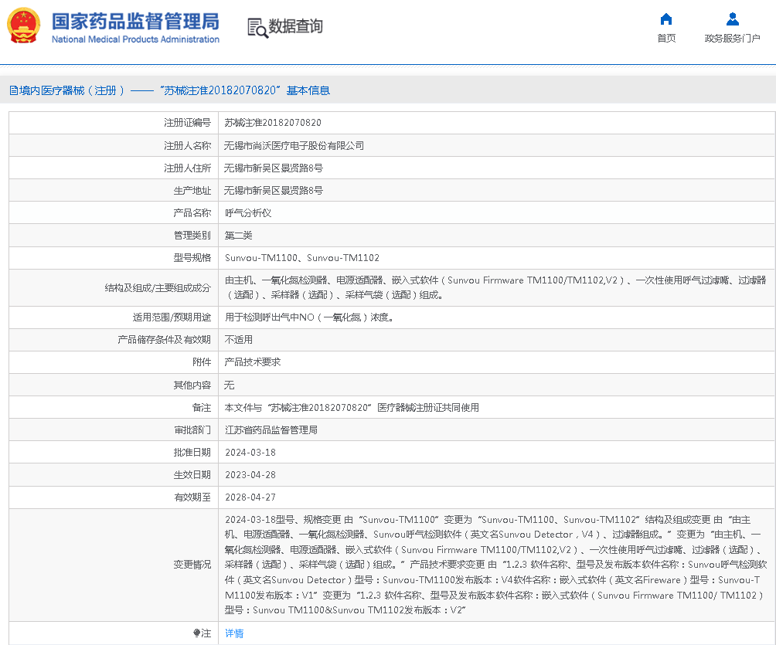The height and width of the screenshot is (645, 776).
Task: Click the house-shaped home icon
Action: (x=665, y=19)
